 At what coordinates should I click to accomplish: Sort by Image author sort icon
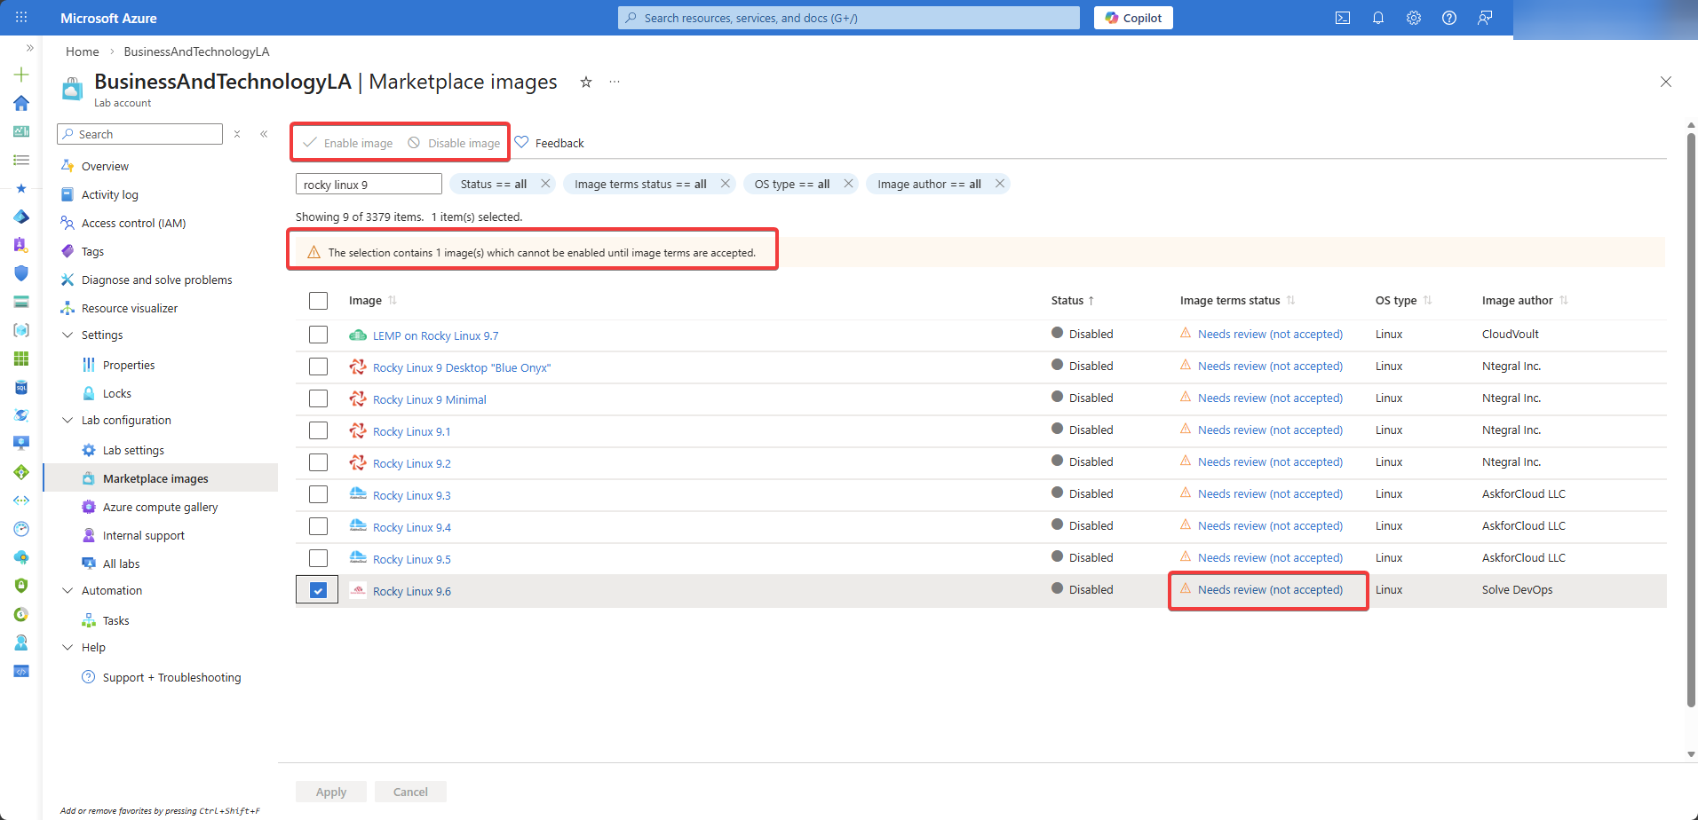coord(1564,301)
